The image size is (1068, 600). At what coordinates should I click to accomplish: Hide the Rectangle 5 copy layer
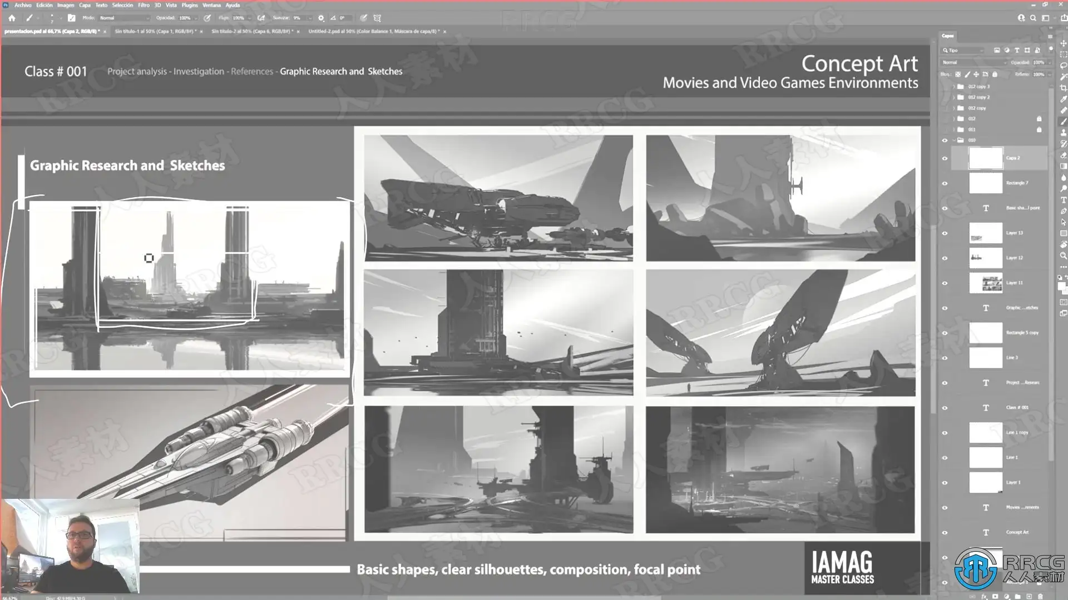[x=945, y=333]
